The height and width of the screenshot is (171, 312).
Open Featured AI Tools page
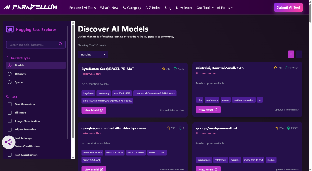(82, 8)
